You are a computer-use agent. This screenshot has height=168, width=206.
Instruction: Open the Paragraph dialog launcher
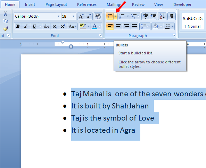click(174, 35)
